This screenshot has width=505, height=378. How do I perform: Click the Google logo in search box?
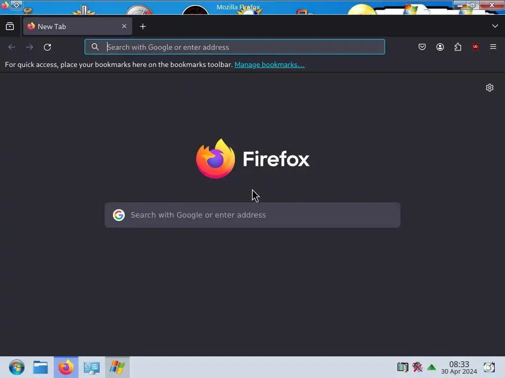click(x=119, y=215)
